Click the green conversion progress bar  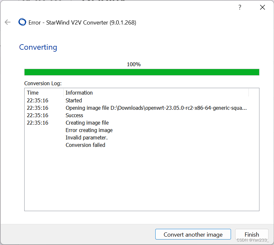142,72
